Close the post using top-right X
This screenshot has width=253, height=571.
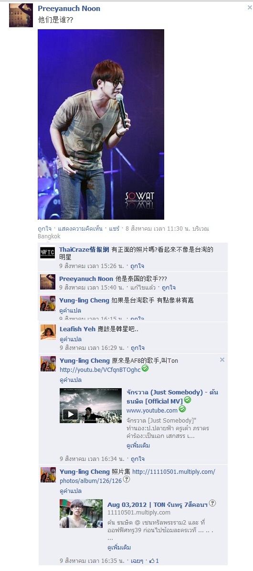click(250, 7)
